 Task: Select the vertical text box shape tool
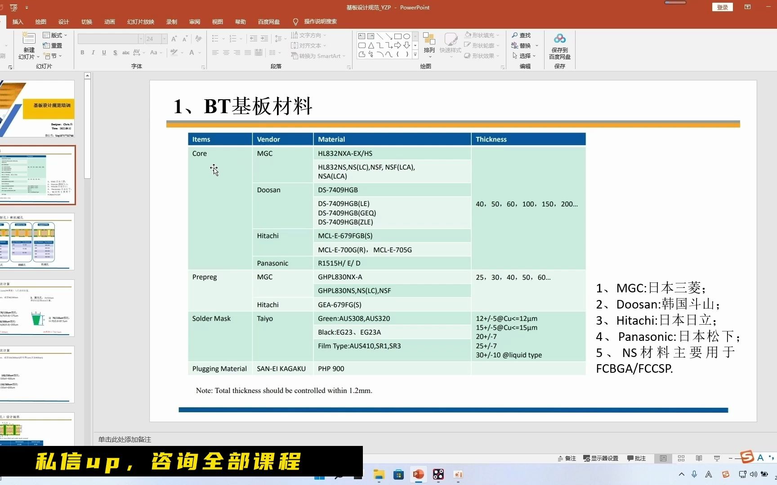[371, 36]
